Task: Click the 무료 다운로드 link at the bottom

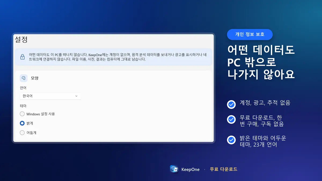Action: point(224,169)
